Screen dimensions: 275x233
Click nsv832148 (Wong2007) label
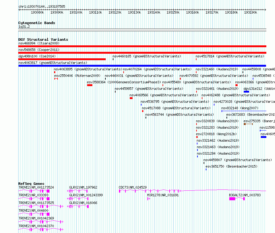point(240,108)
